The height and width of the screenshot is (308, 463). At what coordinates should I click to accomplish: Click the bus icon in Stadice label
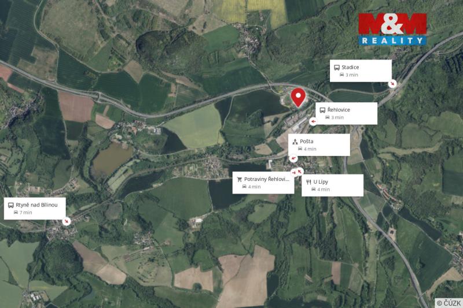coord(337,68)
